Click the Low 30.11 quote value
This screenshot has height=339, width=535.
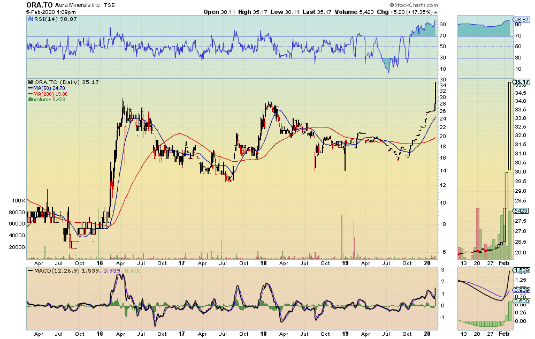click(285, 12)
